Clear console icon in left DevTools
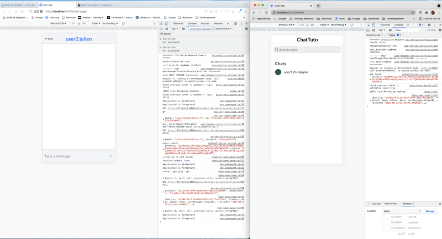This screenshot has height=239, width=442. (x=167, y=29)
